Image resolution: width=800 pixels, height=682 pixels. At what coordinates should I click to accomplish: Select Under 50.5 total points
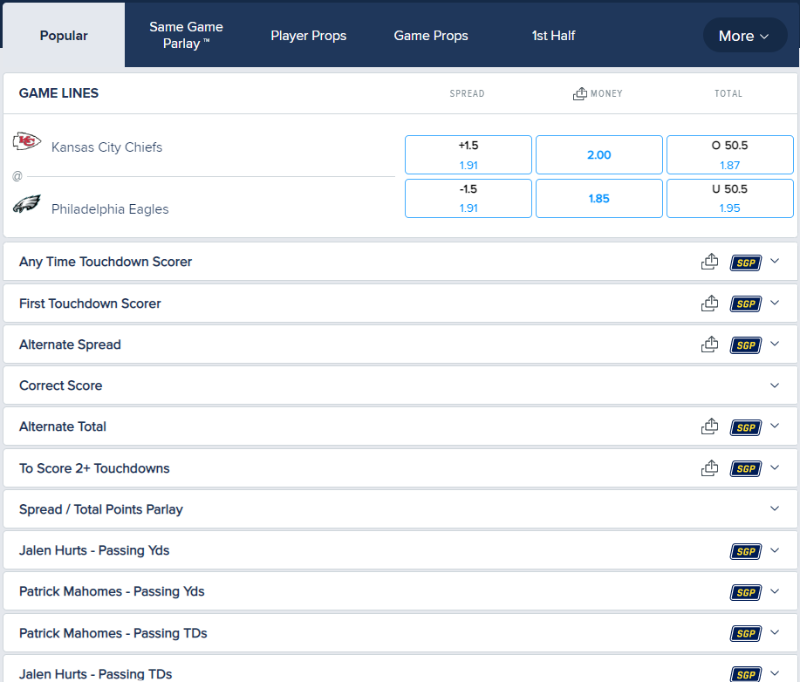pyautogui.click(x=729, y=198)
